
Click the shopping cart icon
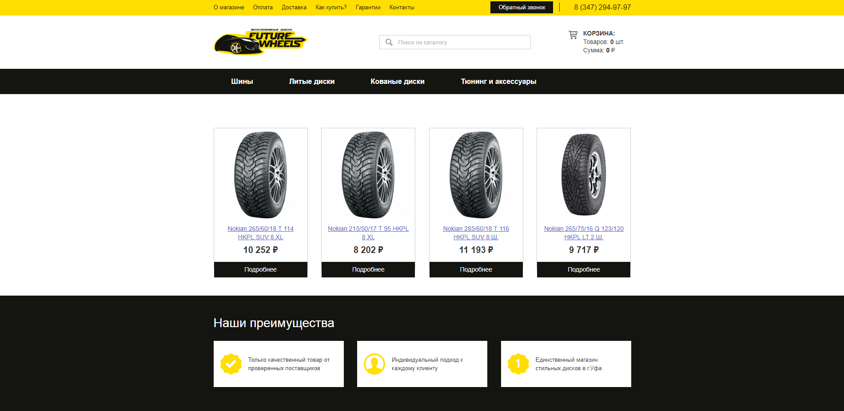coord(573,35)
